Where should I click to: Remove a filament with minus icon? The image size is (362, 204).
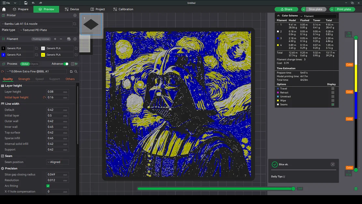click(61, 39)
